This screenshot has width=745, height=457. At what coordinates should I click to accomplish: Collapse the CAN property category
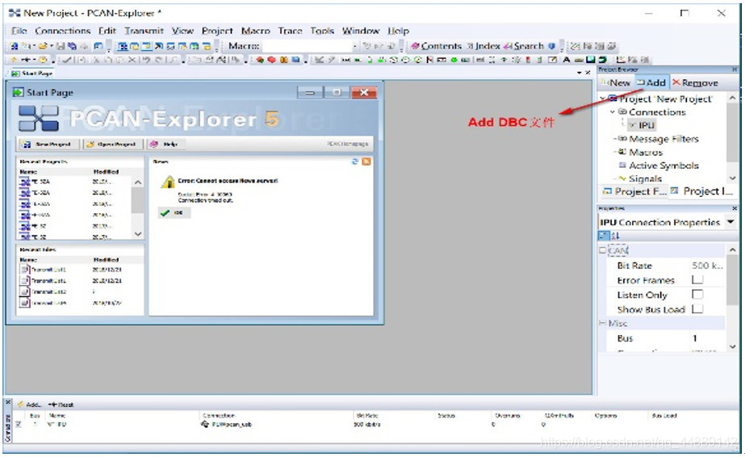click(602, 249)
